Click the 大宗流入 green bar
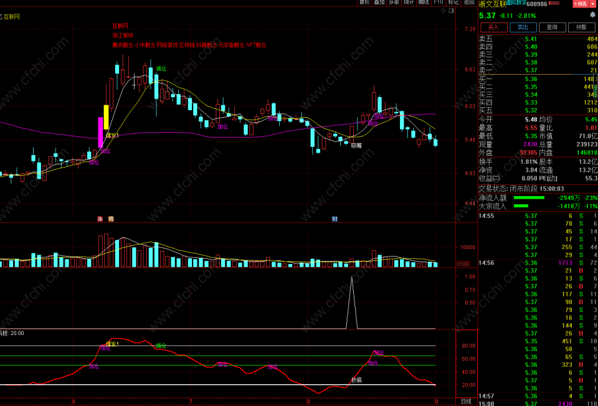 [x=521, y=206]
